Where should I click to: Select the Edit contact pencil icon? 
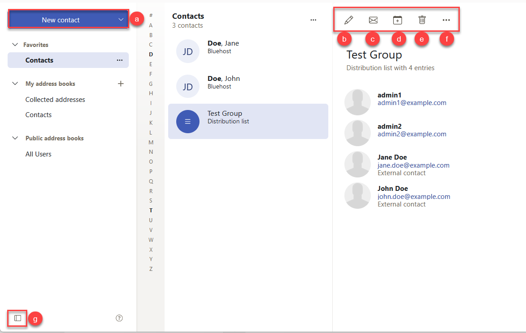click(348, 20)
